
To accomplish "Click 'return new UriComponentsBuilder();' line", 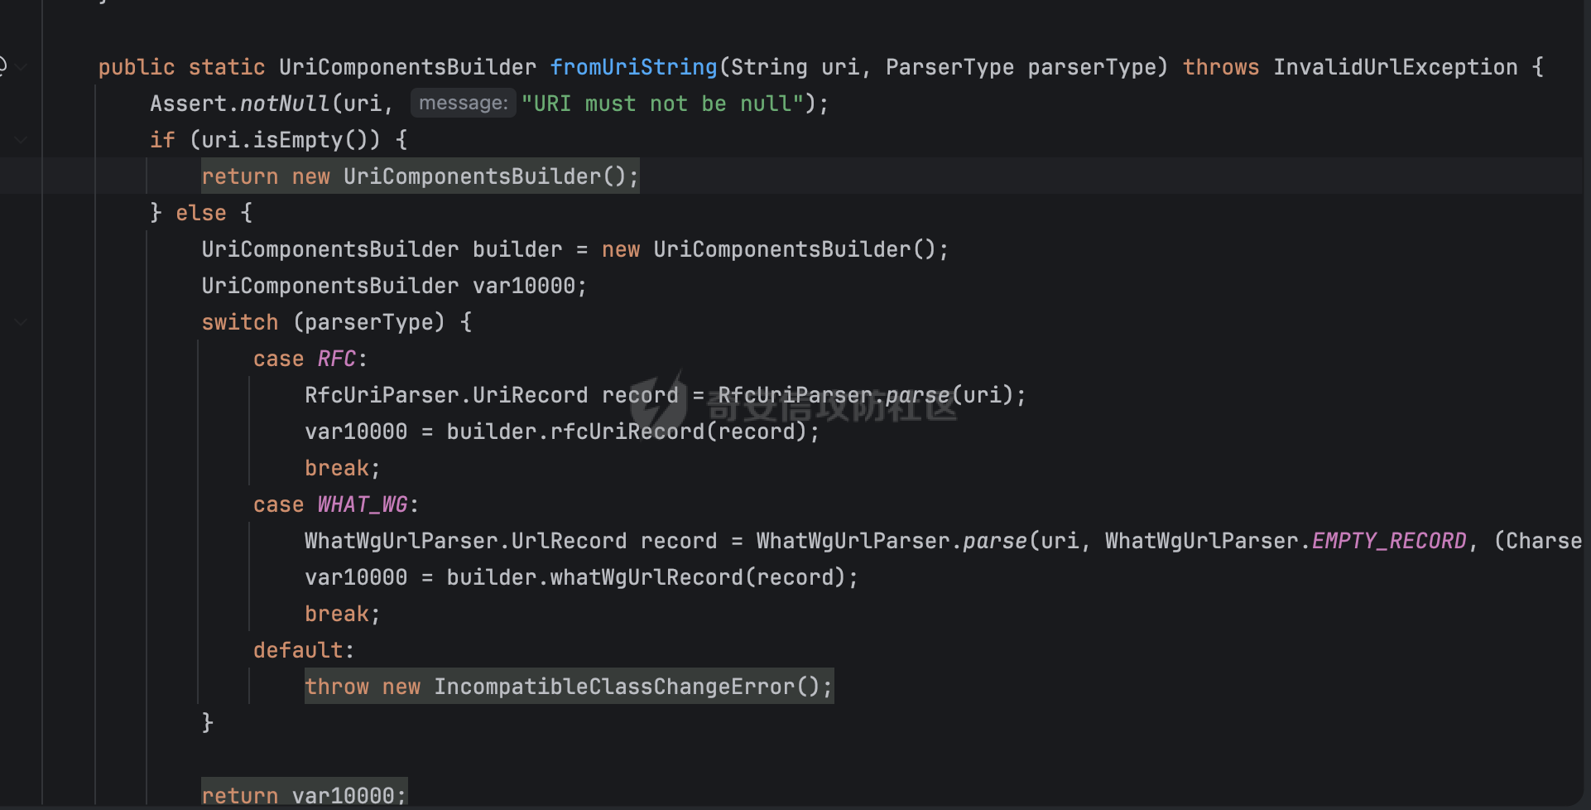I will [x=421, y=176].
